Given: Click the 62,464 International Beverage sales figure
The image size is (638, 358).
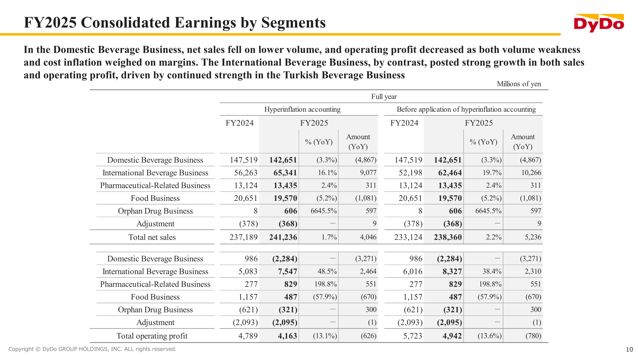Looking at the screenshot, I should click(x=450, y=173).
